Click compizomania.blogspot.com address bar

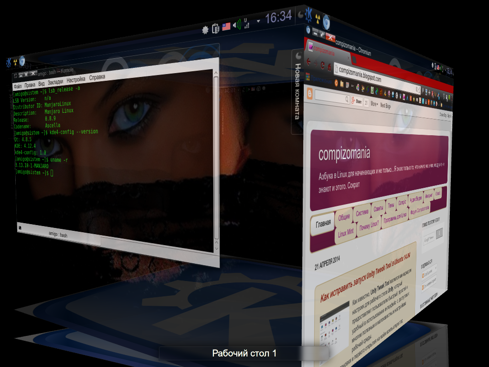point(377,77)
